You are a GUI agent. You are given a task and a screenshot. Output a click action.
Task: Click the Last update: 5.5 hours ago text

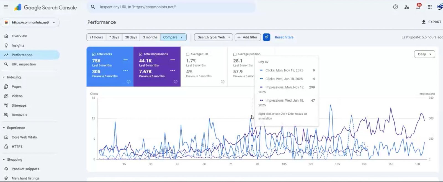tap(422, 37)
